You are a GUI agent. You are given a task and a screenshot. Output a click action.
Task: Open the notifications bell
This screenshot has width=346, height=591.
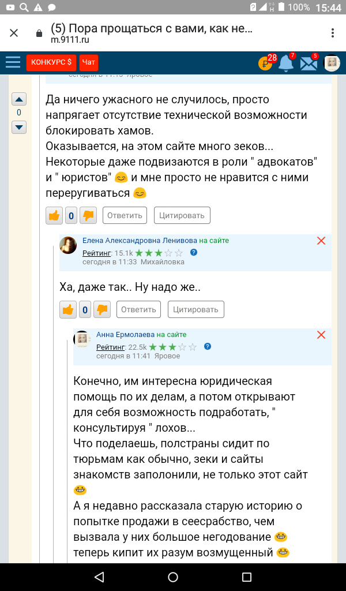click(285, 63)
